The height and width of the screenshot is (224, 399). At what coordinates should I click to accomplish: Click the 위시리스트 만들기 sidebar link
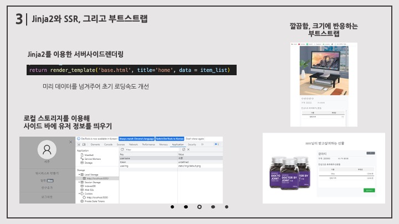[x=47, y=173]
